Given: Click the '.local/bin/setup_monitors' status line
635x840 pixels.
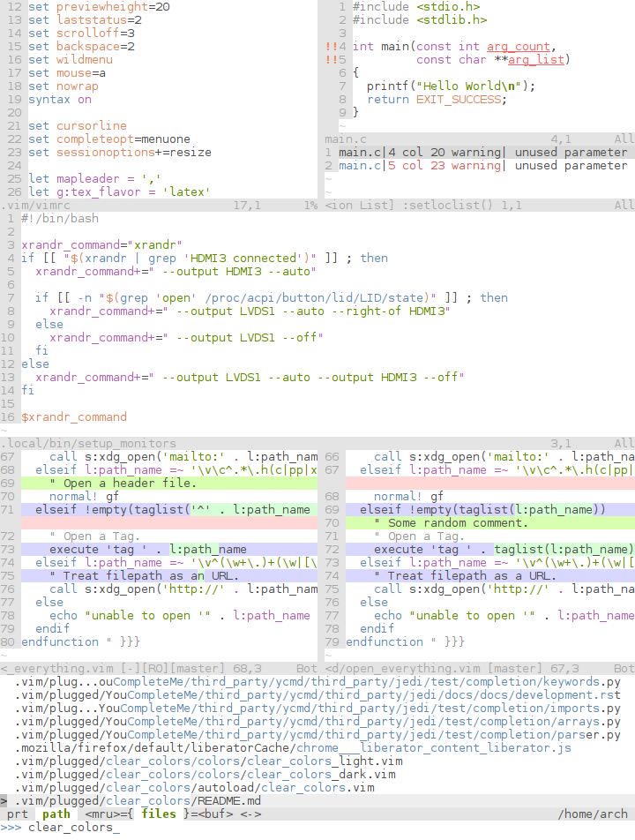Looking at the screenshot, I should tap(317, 444).
